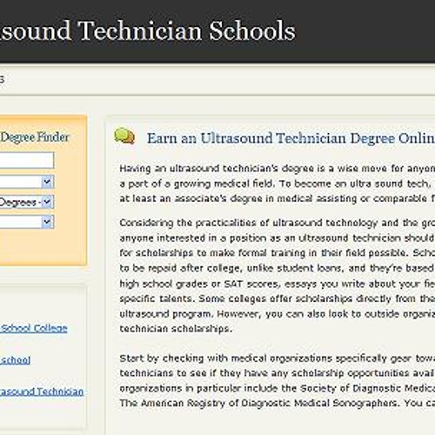The width and height of the screenshot is (435, 435).
Task: Click the Degree Finder text input field
Action: [27, 160]
